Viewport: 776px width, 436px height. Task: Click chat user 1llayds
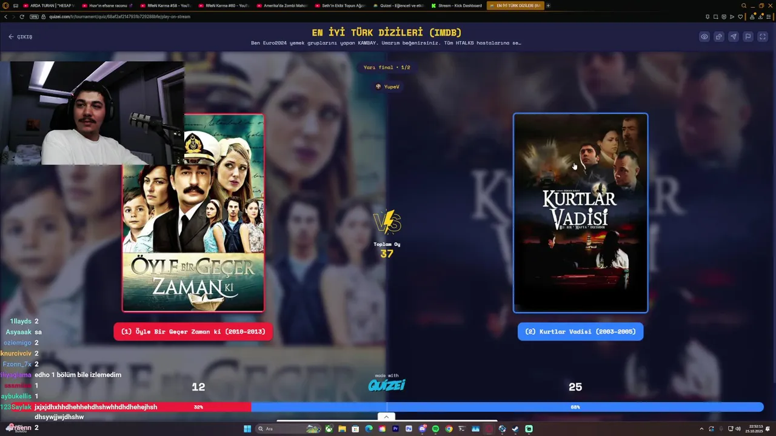[21, 322]
